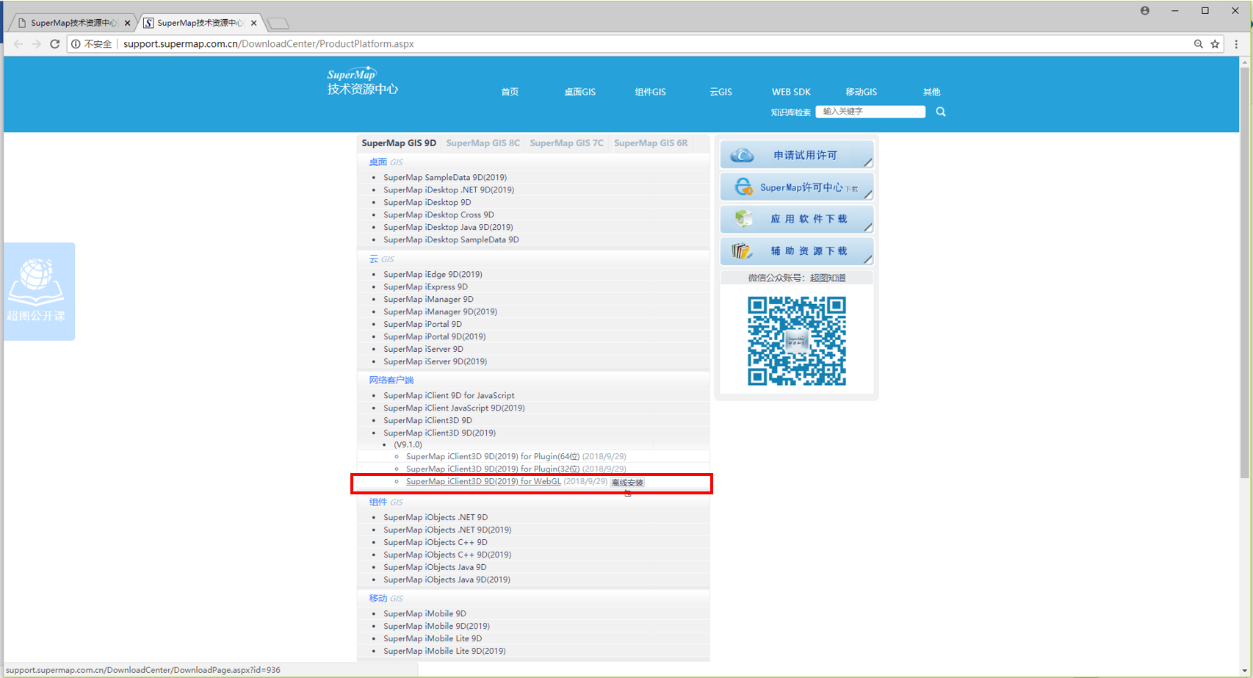This screenshot has width=1253, height=678.
Task: Click SuperMap iDesktop SampleData 9D
Action: click(x=451, y=239)
